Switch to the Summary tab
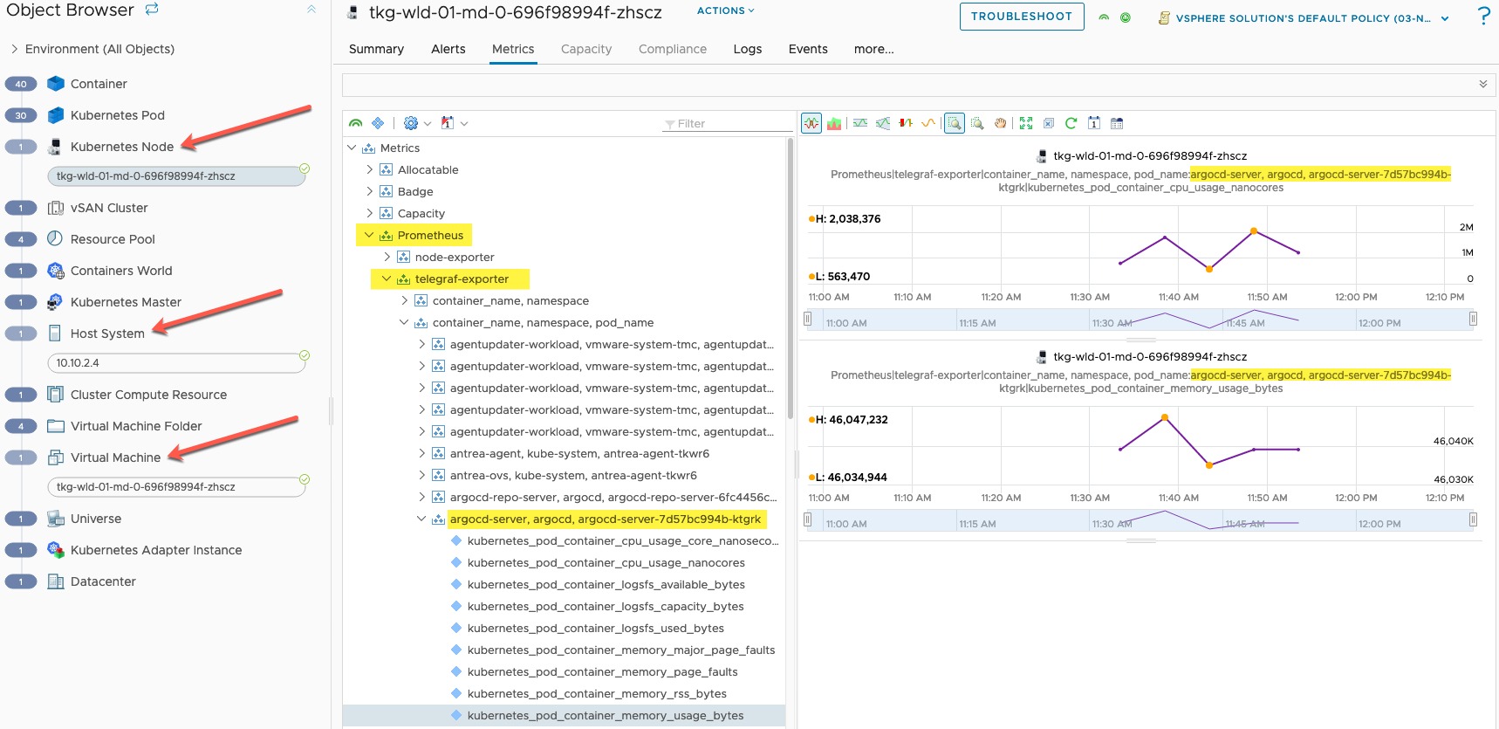1499x729 pixels. tap(376, 49)
